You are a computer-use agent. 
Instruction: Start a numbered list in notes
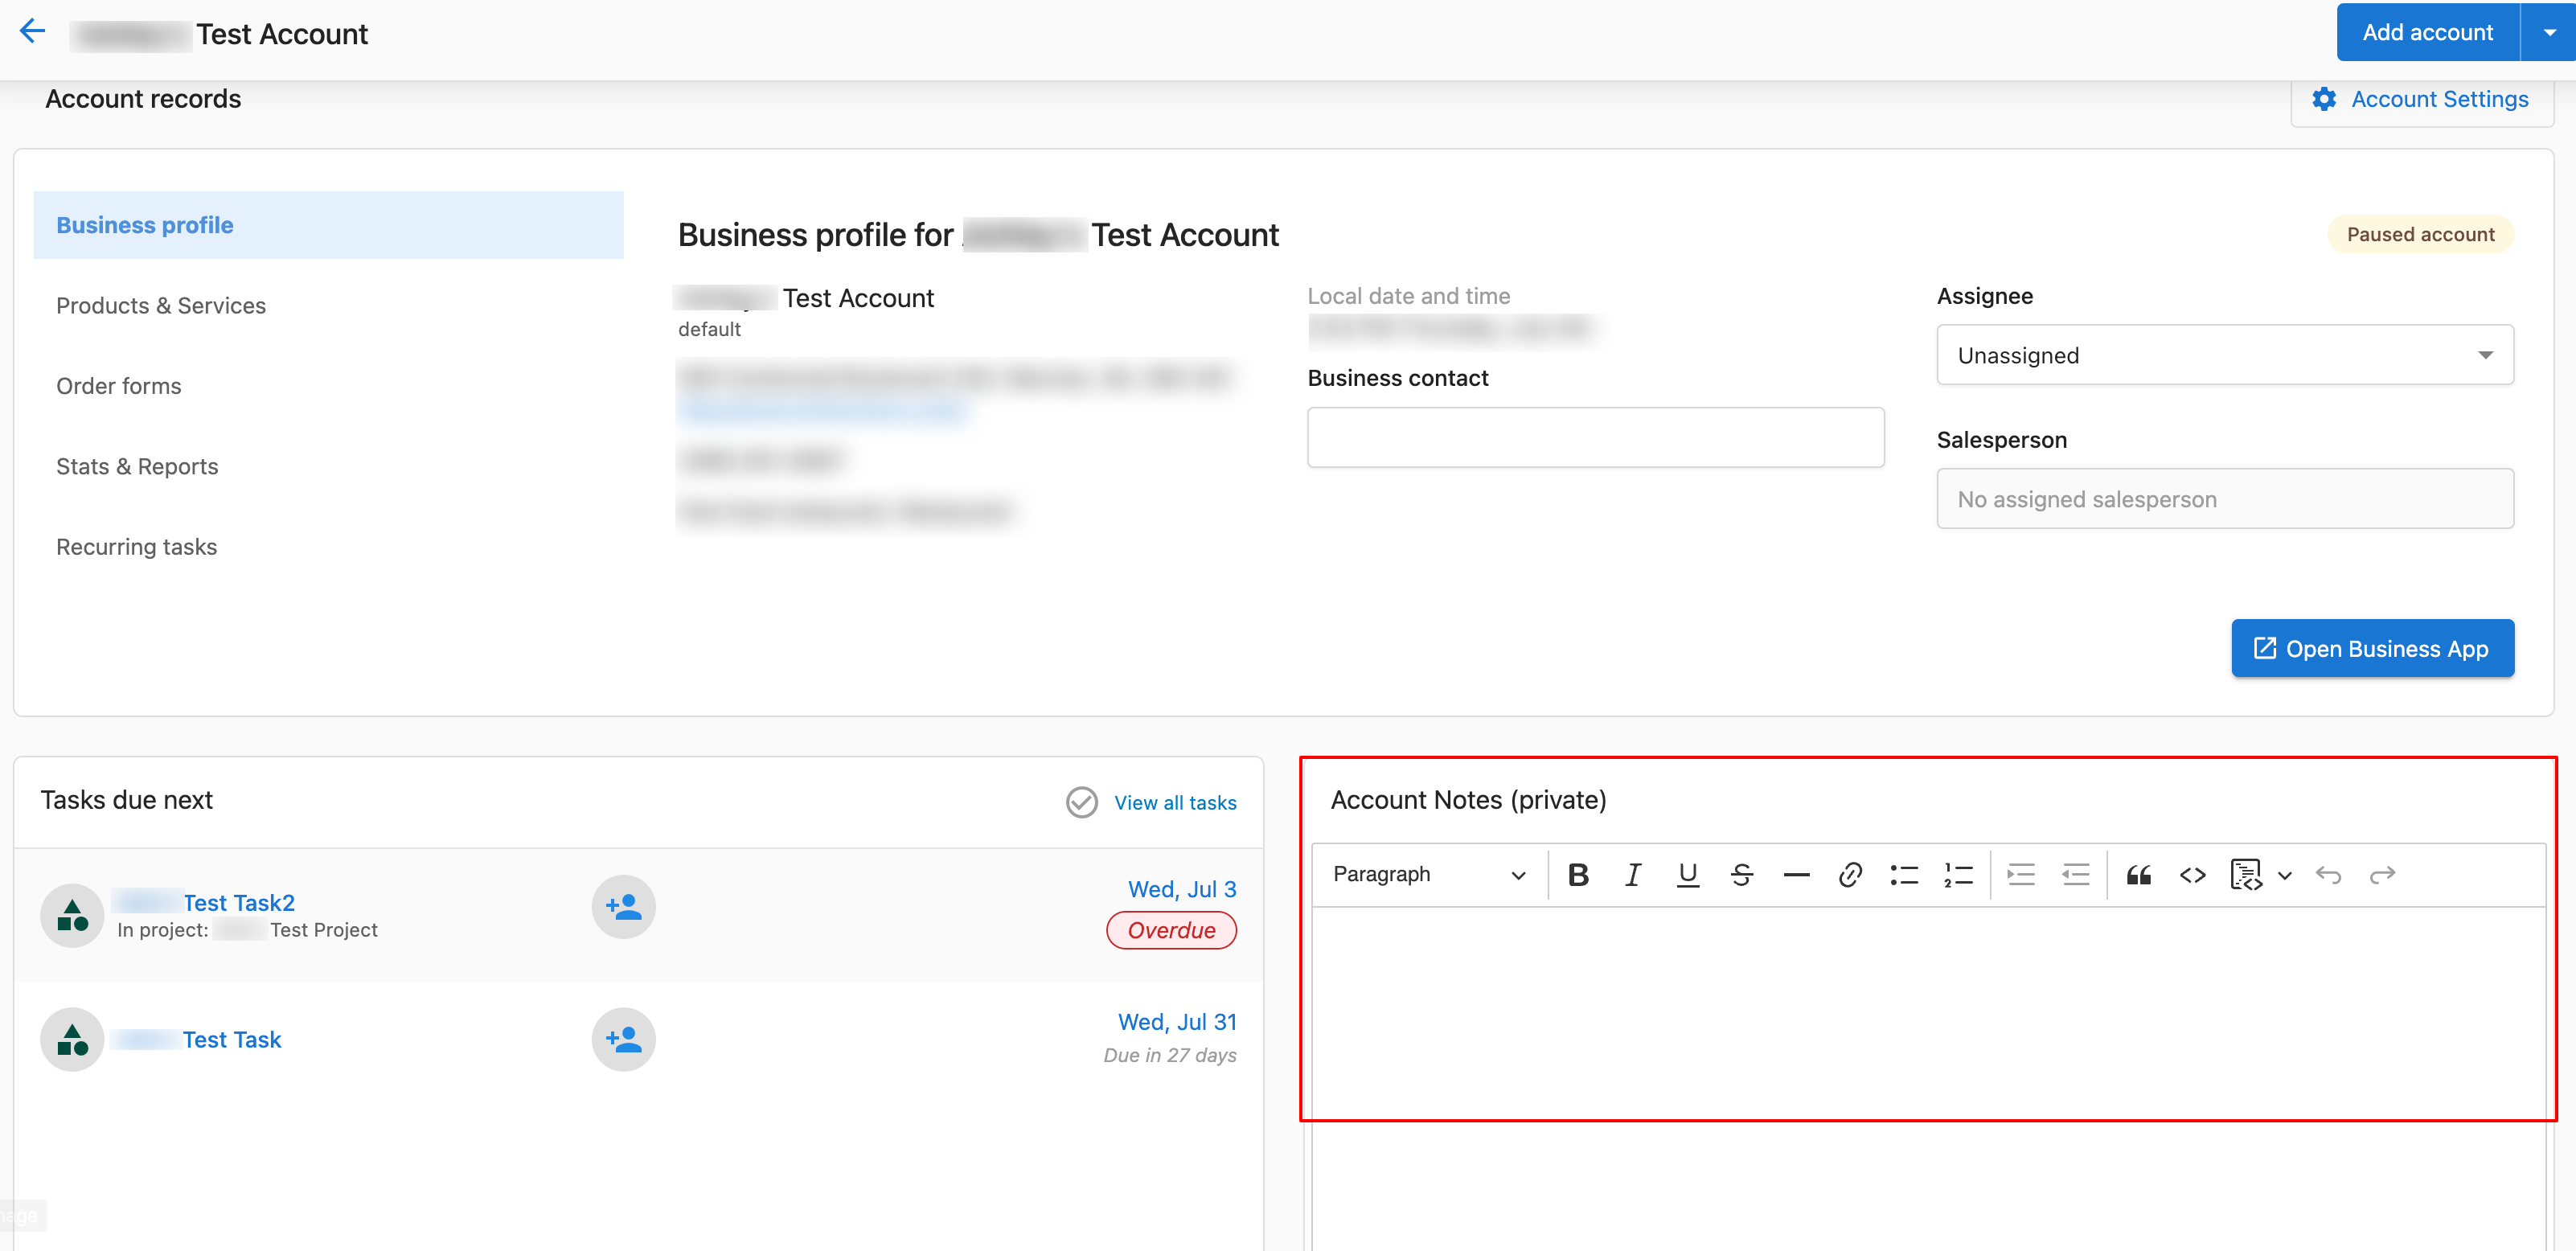1958,875
